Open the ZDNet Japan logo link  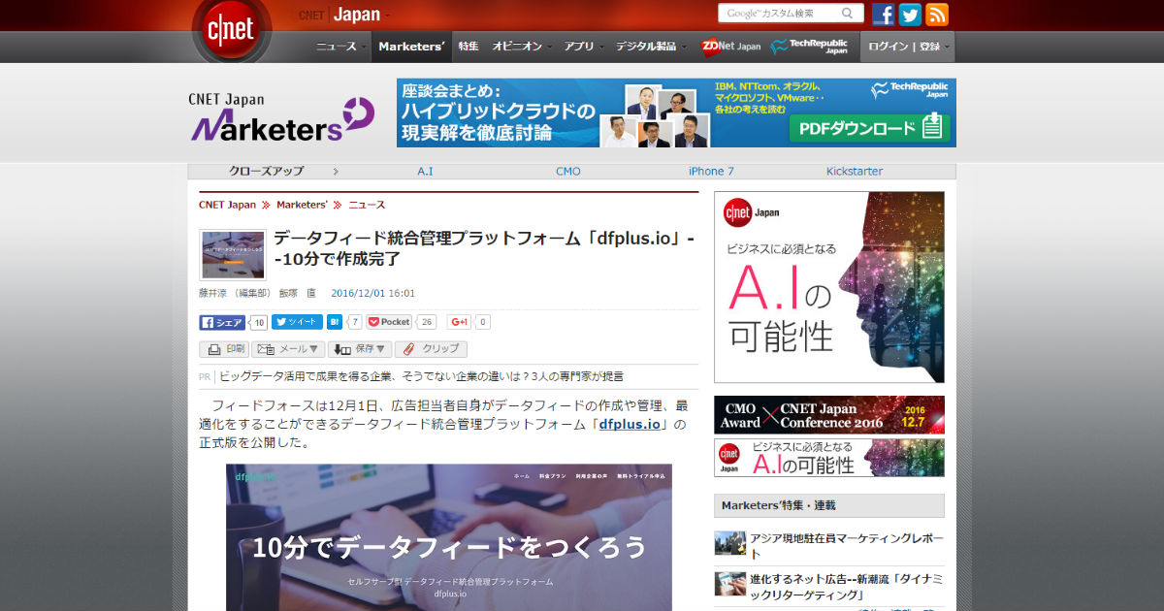pyautogui.click(x=730, y=46)
